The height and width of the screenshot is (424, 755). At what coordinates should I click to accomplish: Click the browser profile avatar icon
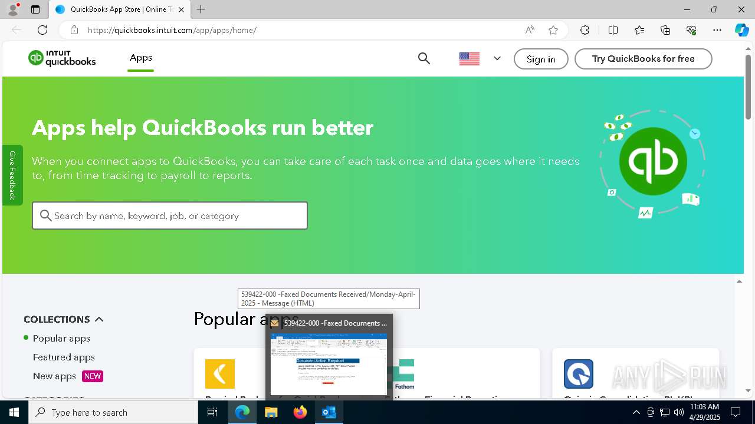pos(13,9)
